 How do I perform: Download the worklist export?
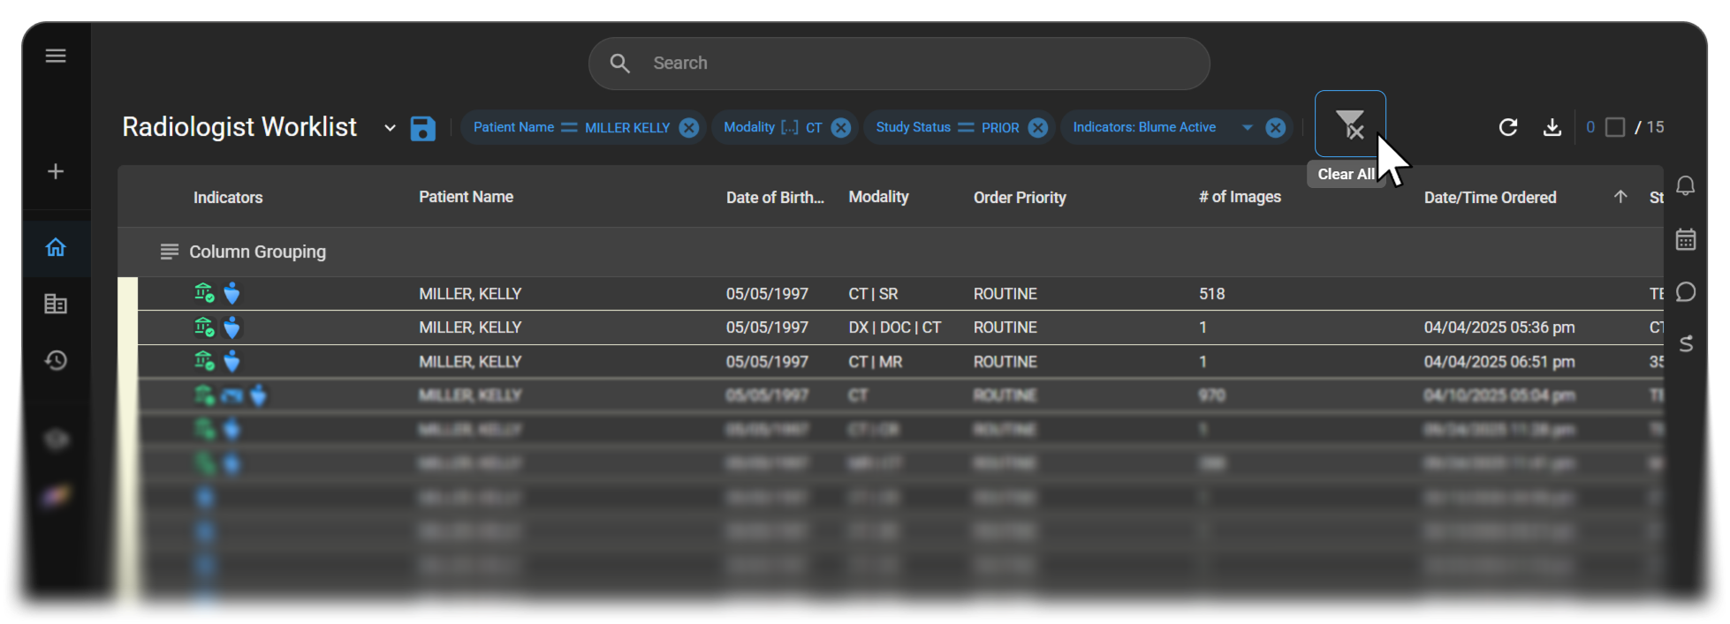point(1552,127)
